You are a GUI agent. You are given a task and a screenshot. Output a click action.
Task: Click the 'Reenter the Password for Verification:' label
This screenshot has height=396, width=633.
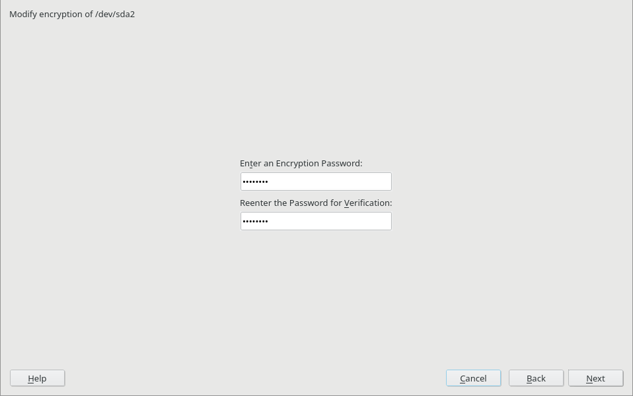tap(316, 203)
